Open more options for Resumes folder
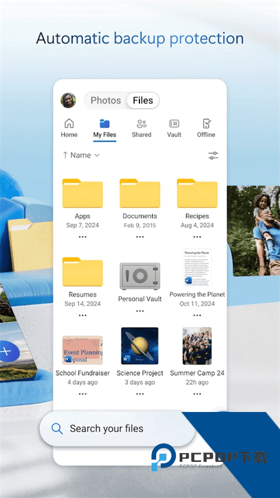 click(83, 315)
